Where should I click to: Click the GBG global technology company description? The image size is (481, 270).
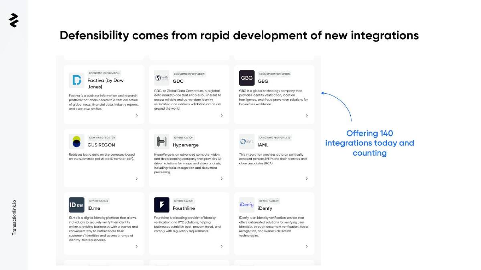[274, 97]
